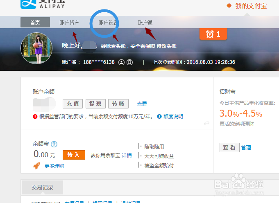279x203 pixels.
Task: Click the grey return arrow icon in balance panel
Action: tap(206, 123)
